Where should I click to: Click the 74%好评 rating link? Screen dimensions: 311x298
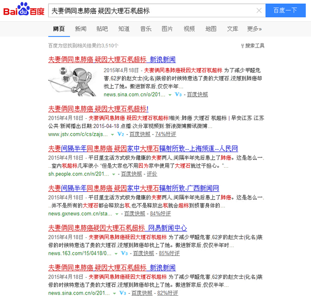click(165, 134)
